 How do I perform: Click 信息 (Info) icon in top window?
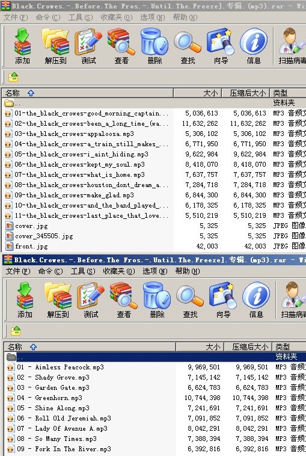254,46
